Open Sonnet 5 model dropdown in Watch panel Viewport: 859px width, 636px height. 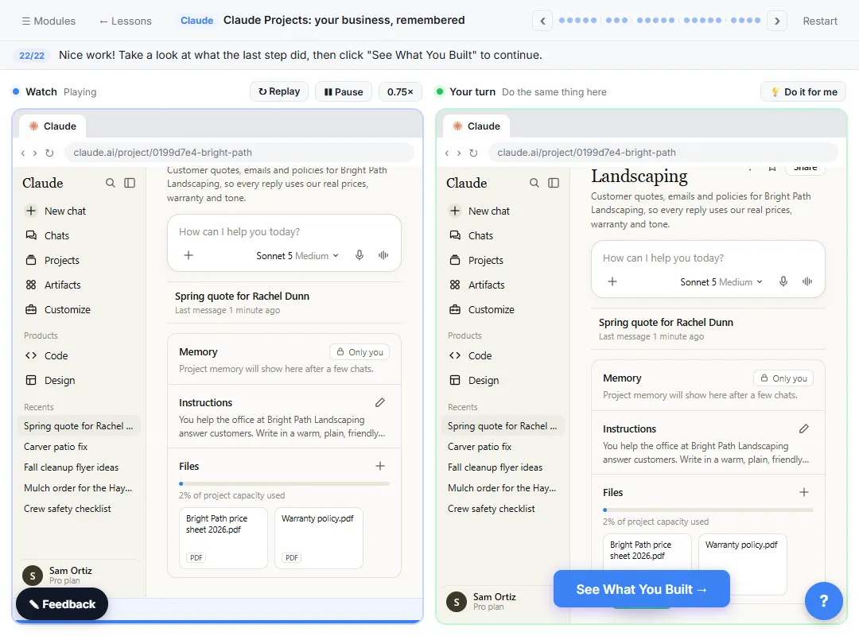pyautogui.click(x=297, y=256)
